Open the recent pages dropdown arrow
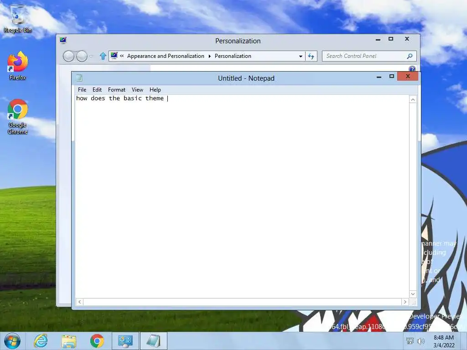 click(x=91, y=56)
